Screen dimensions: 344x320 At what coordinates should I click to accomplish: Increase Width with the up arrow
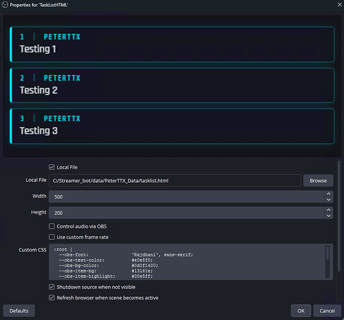point(329,194)
